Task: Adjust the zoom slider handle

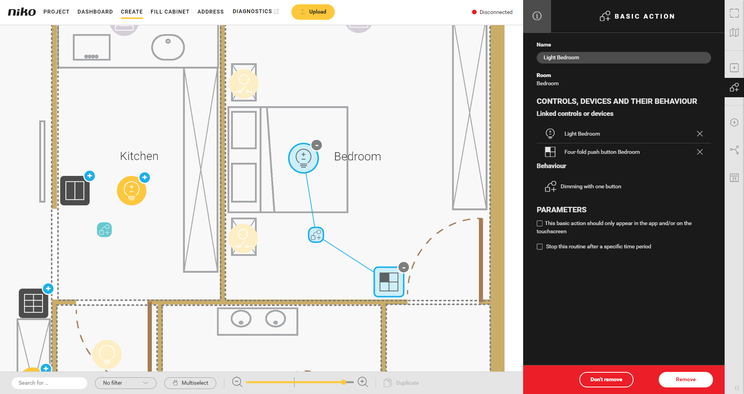Action: [x=344, y=382]
